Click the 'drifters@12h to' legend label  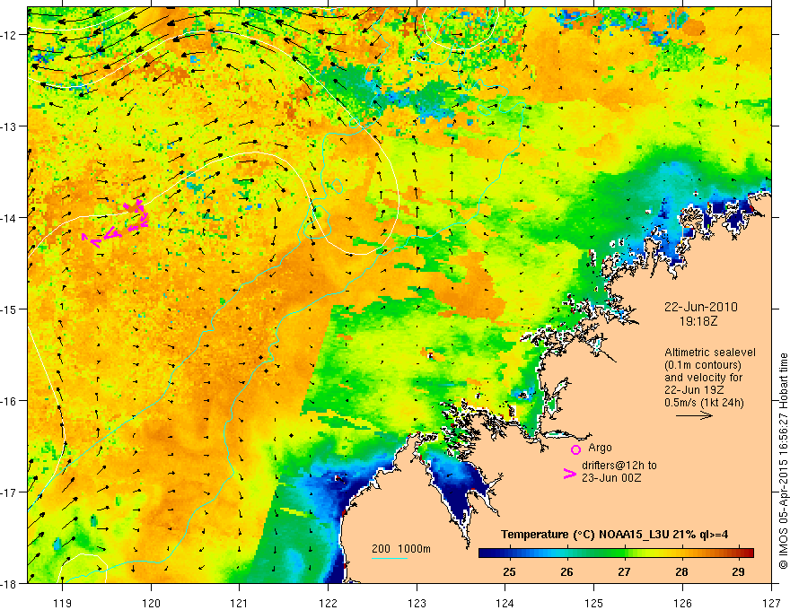[x=619, y=466]
